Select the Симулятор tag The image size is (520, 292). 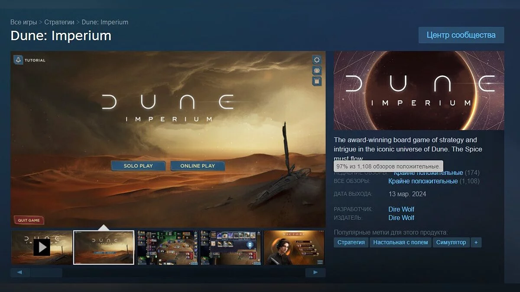(451, 242)
